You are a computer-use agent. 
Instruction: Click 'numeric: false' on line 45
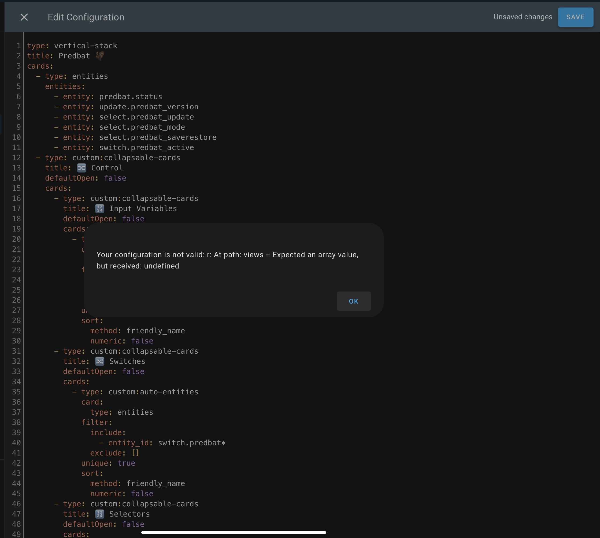[122, 494]
